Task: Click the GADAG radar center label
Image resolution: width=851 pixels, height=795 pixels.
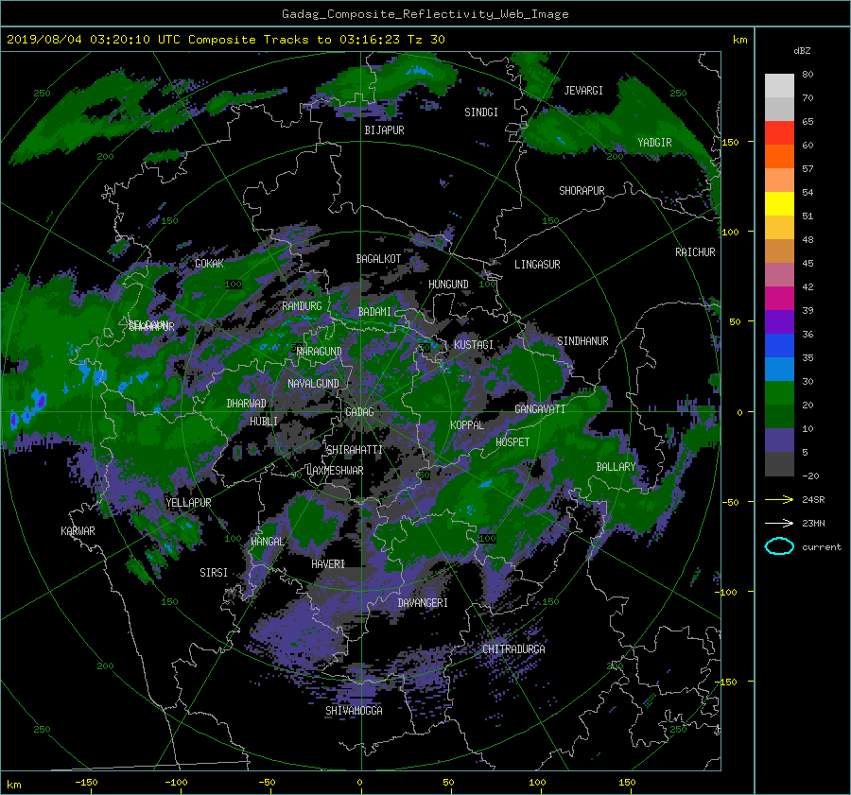Action: 359,412
